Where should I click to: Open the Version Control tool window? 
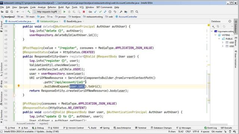(x=74, y=128)
